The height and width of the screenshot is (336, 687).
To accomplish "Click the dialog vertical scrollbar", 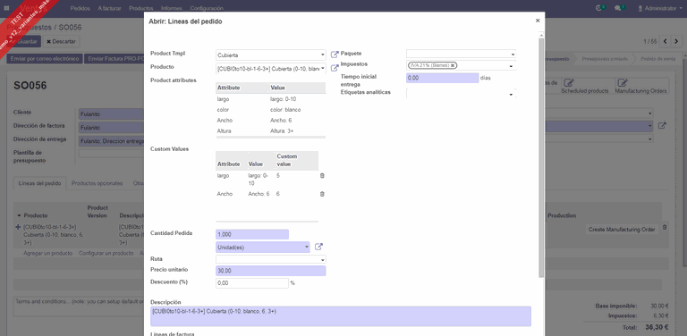I will [x=541, y=157].
